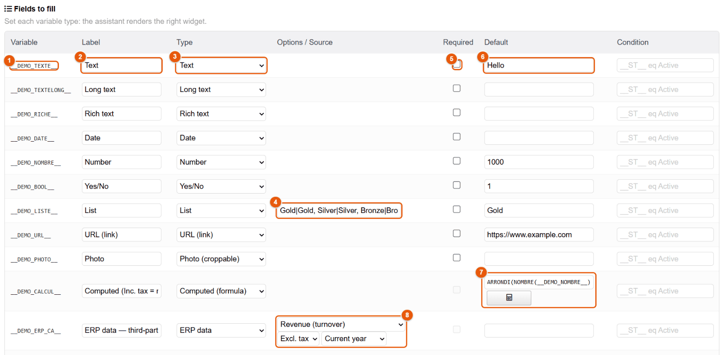Open the Long text type dropdown
This screenshot has height=355, width=723.
point(221,90)
